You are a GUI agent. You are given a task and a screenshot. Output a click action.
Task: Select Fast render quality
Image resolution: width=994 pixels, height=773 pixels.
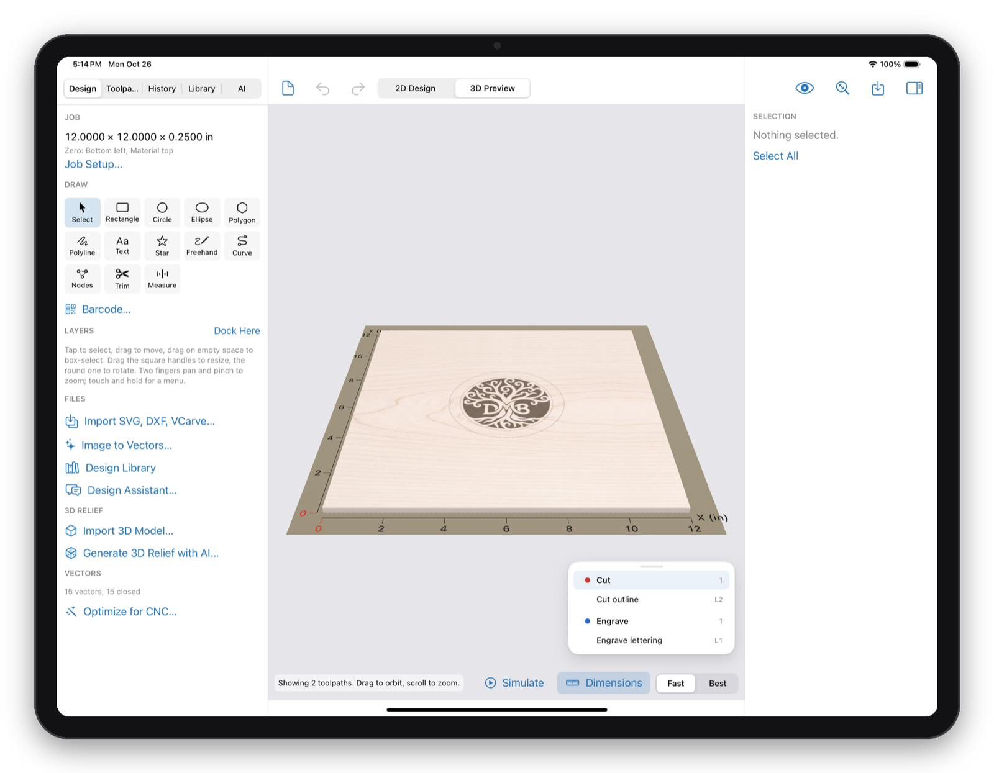(676, 684)
